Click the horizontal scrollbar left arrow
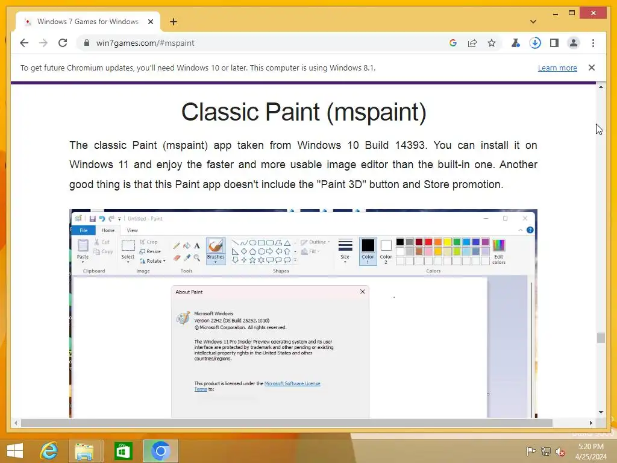 pos(15,423)
